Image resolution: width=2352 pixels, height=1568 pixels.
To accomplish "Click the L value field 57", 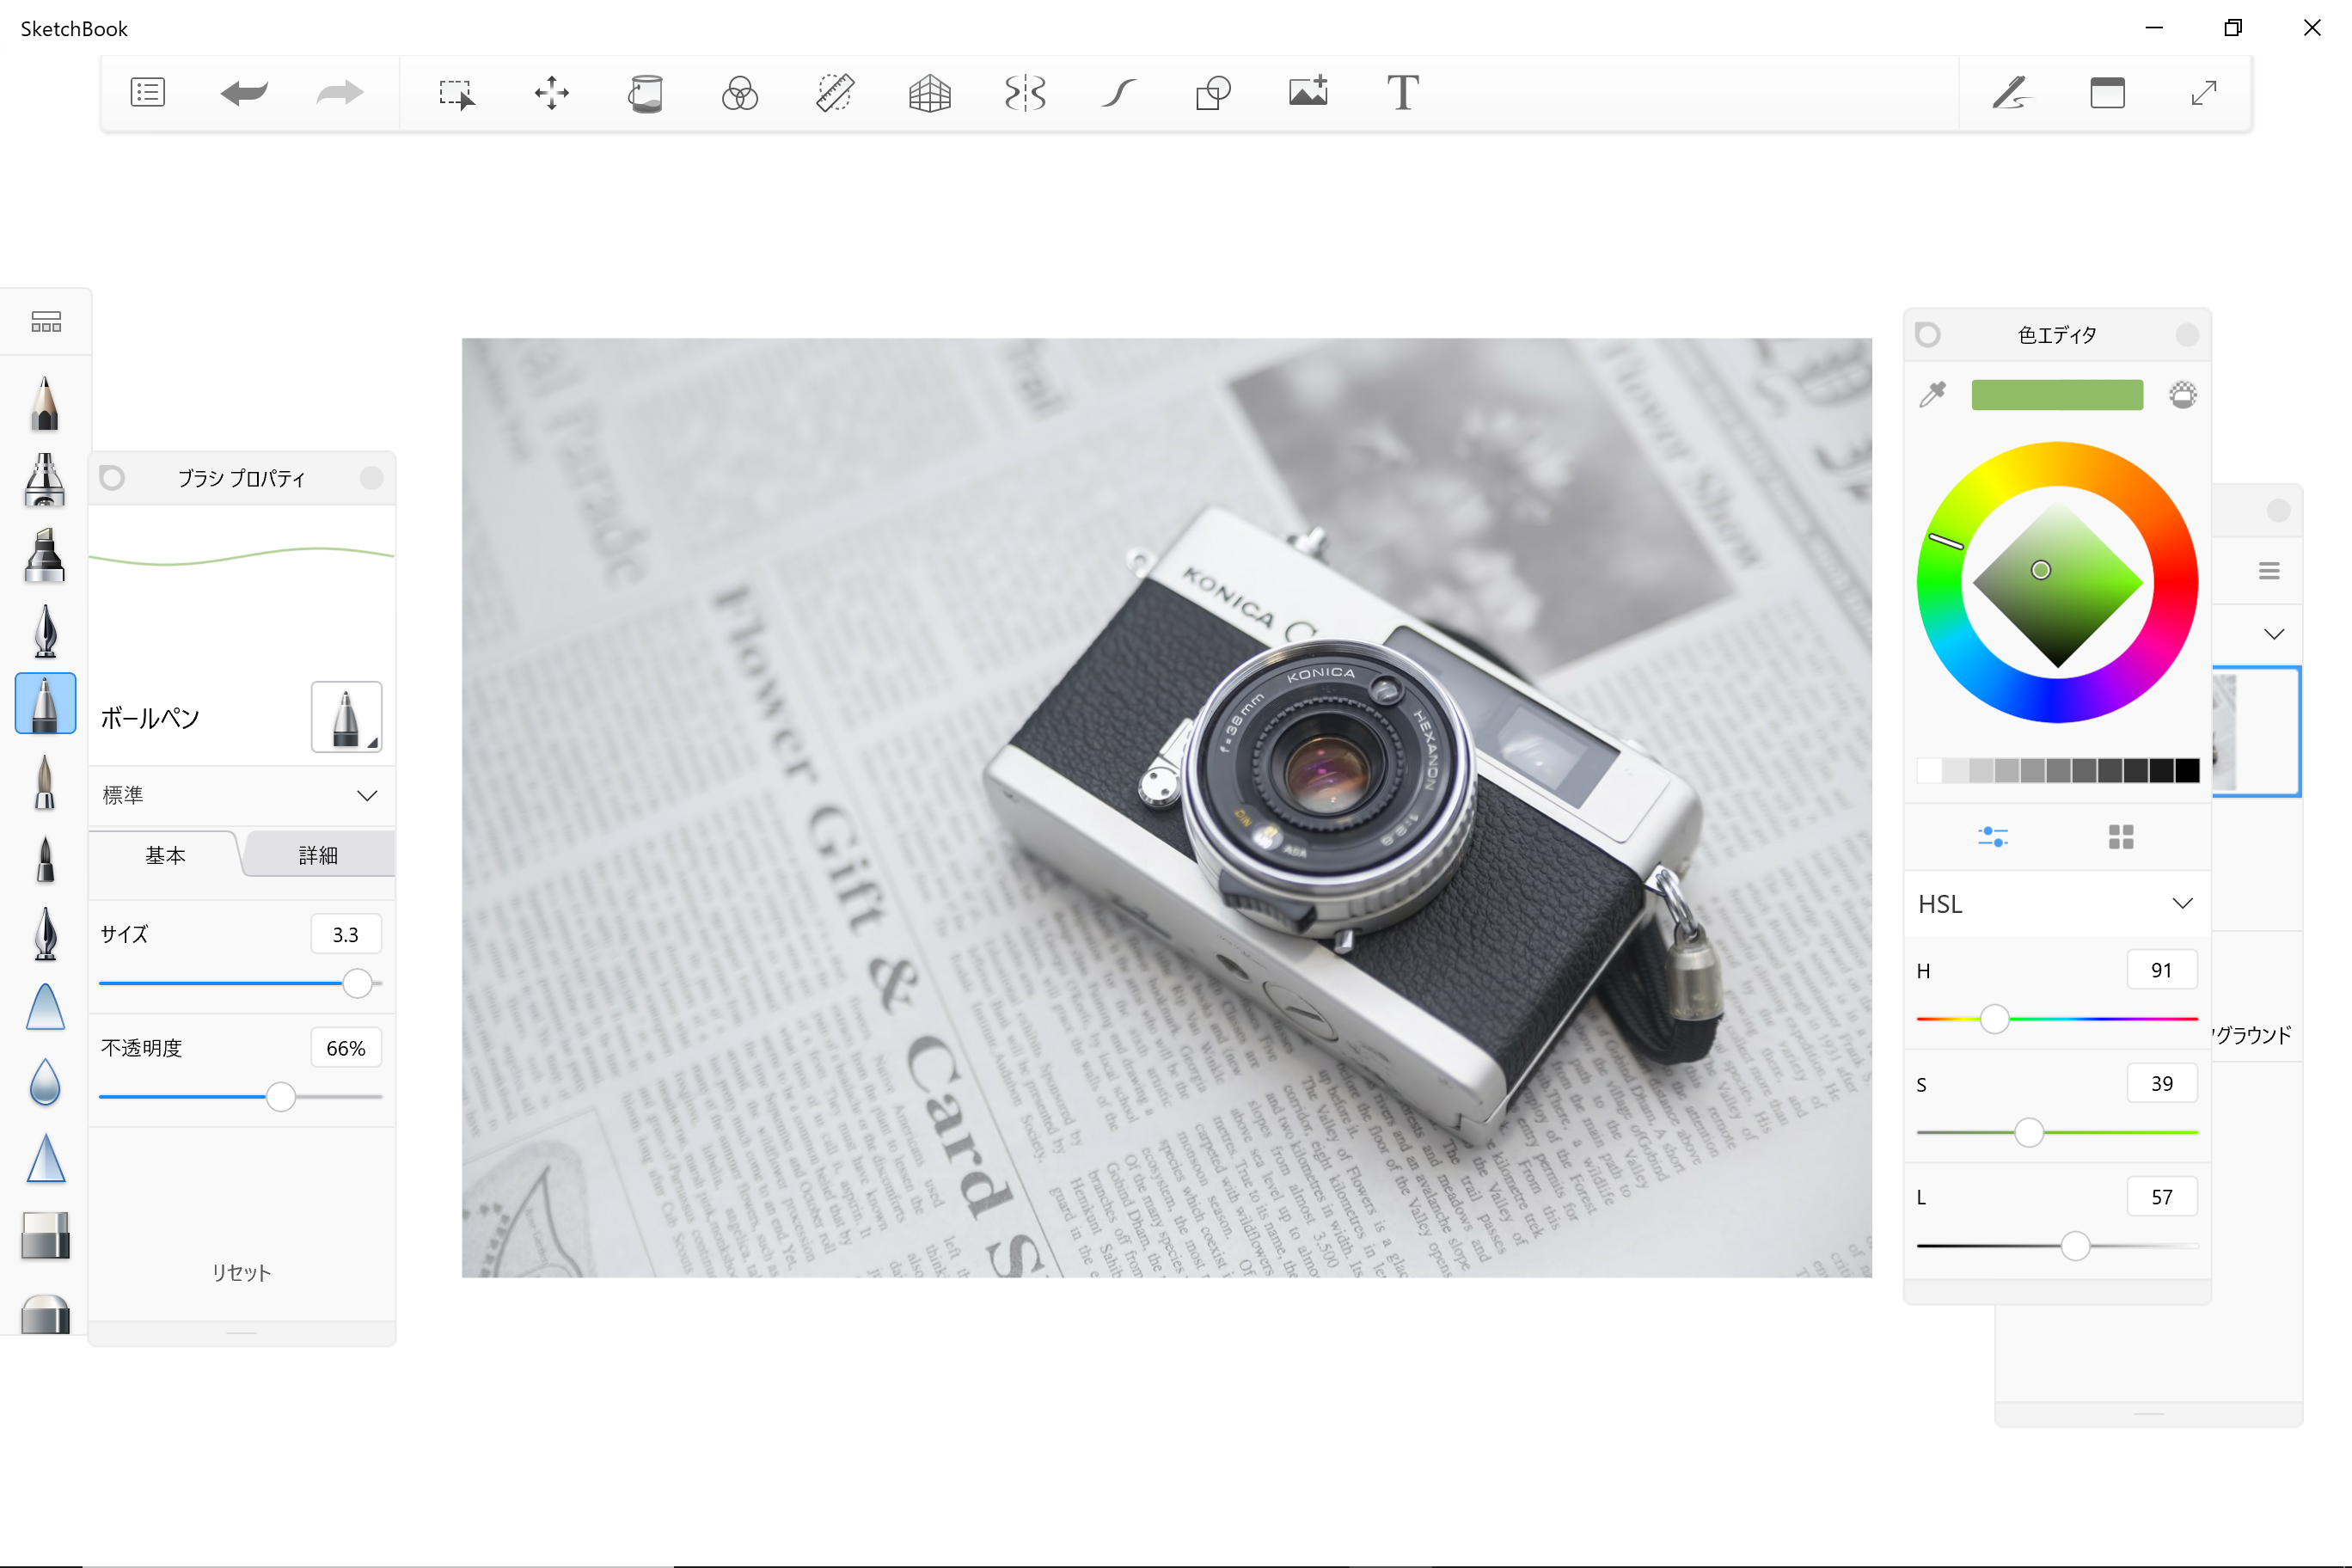I will (x=2161, y=1197).
